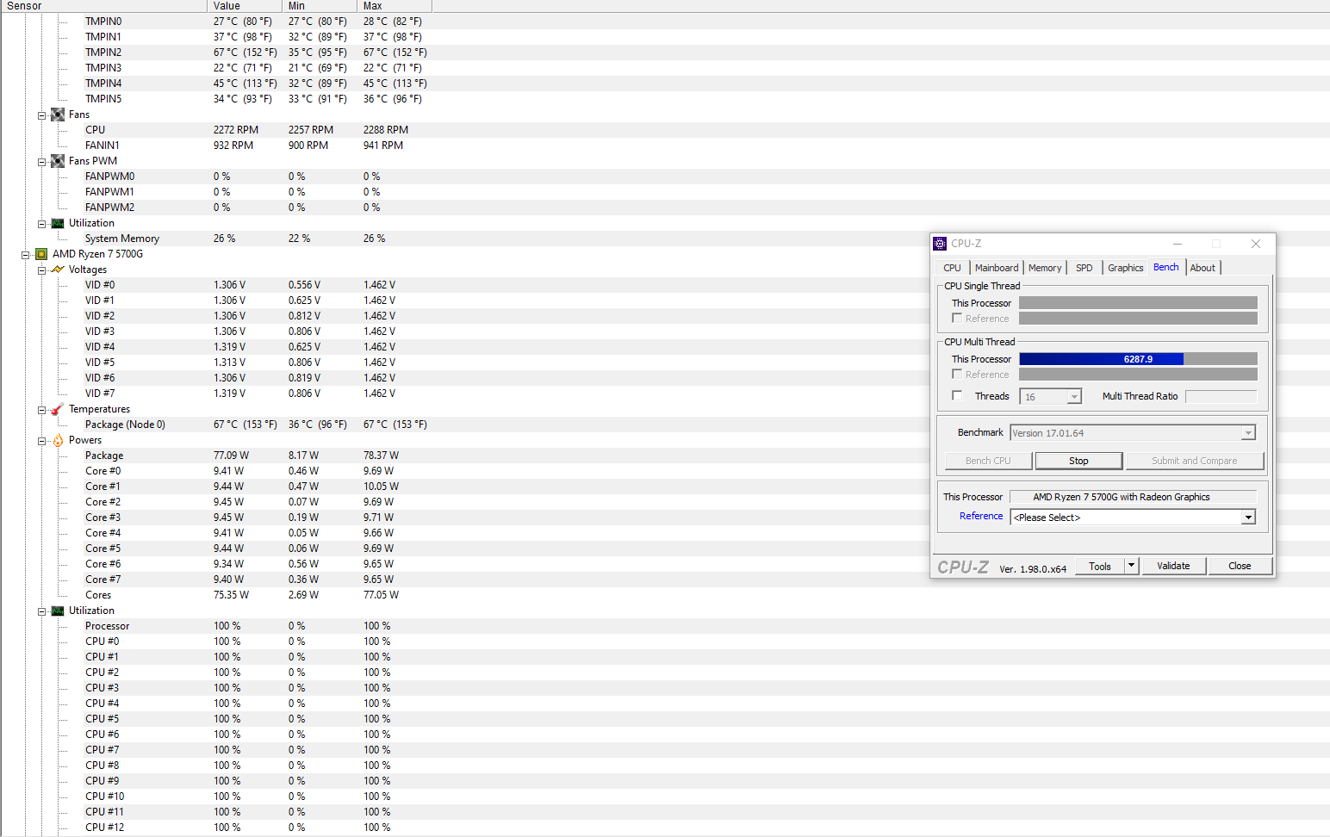1330x837 pixels.
Task: Switch to the CPU tab in CPU-Z
Action: 952,268
